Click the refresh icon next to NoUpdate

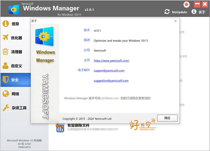(167, 12)
